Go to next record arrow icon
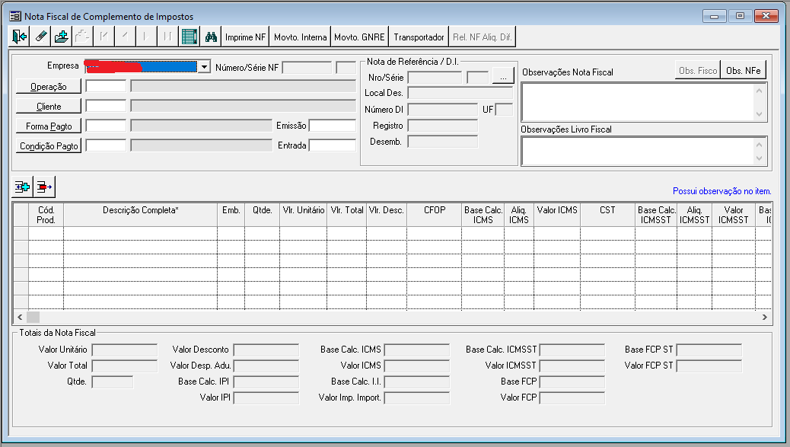790x447 pixels. click(x=146, y=37)
